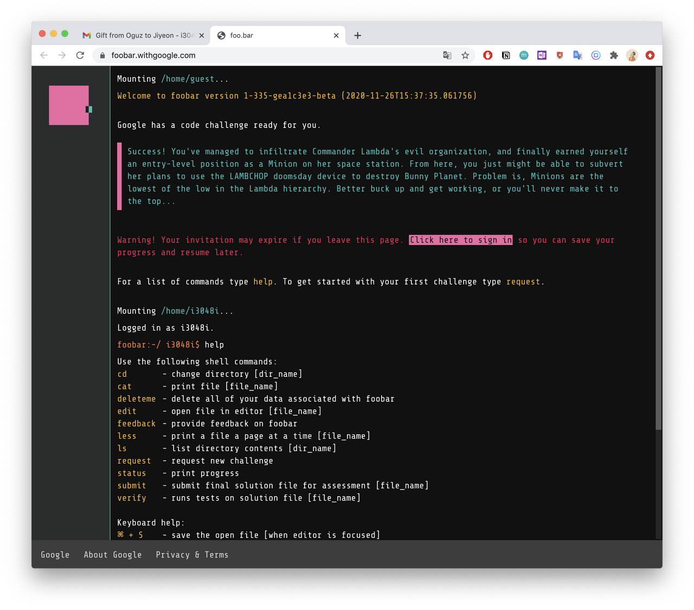
Task: Close the foo.bar tab
Action: (x=336, y=36)
